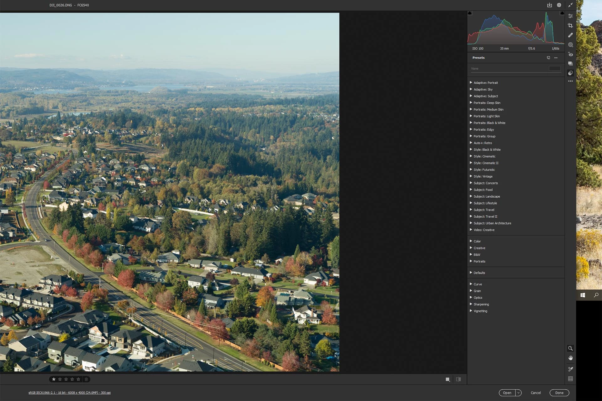Click the Save image download icon

click(549, 5)
